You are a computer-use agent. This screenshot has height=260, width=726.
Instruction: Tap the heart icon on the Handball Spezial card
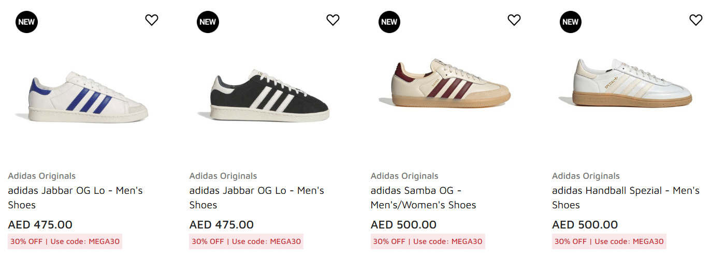[695, 20]
